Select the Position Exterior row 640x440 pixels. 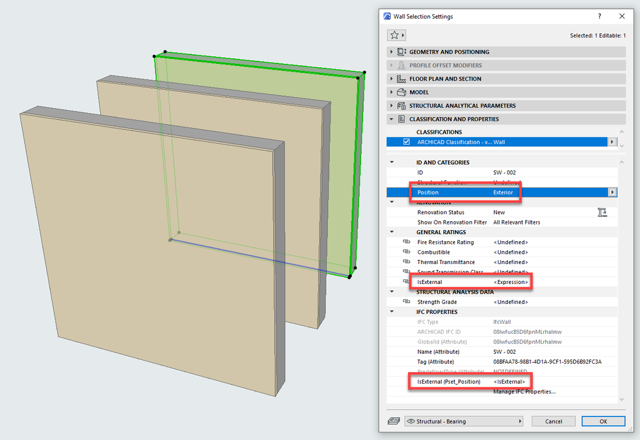pyautogui.click(x=502, y=192)
